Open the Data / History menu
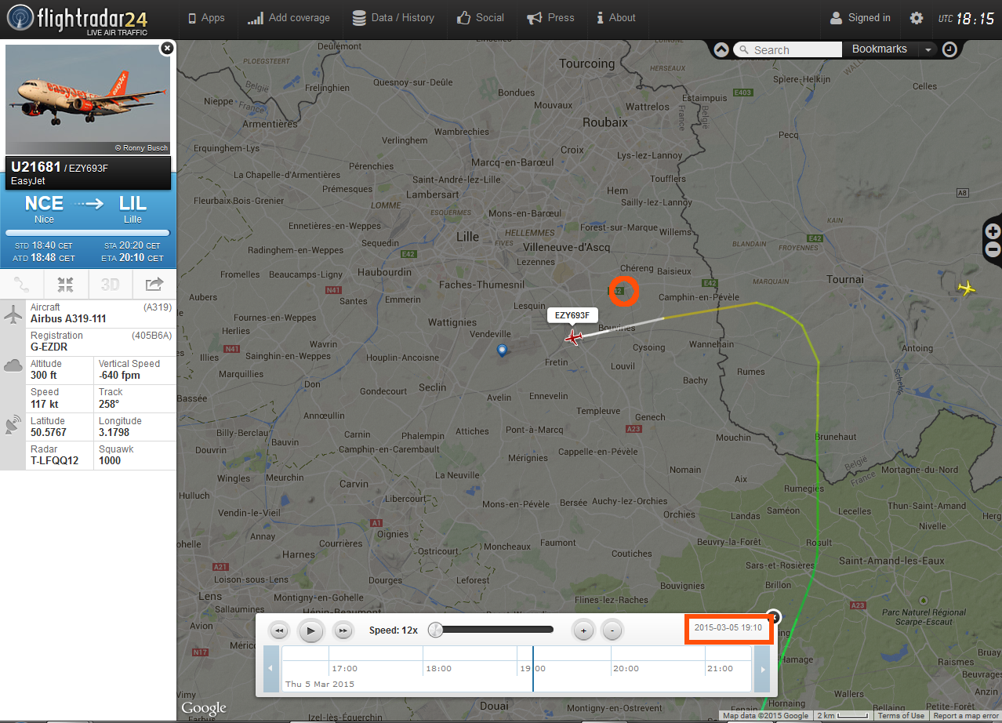This screenshot has height=723, width=1002. (393, 18)
